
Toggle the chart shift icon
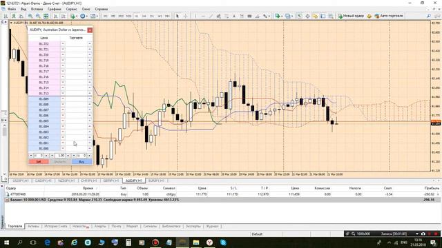pyautogui.click(x=64, y=16)
